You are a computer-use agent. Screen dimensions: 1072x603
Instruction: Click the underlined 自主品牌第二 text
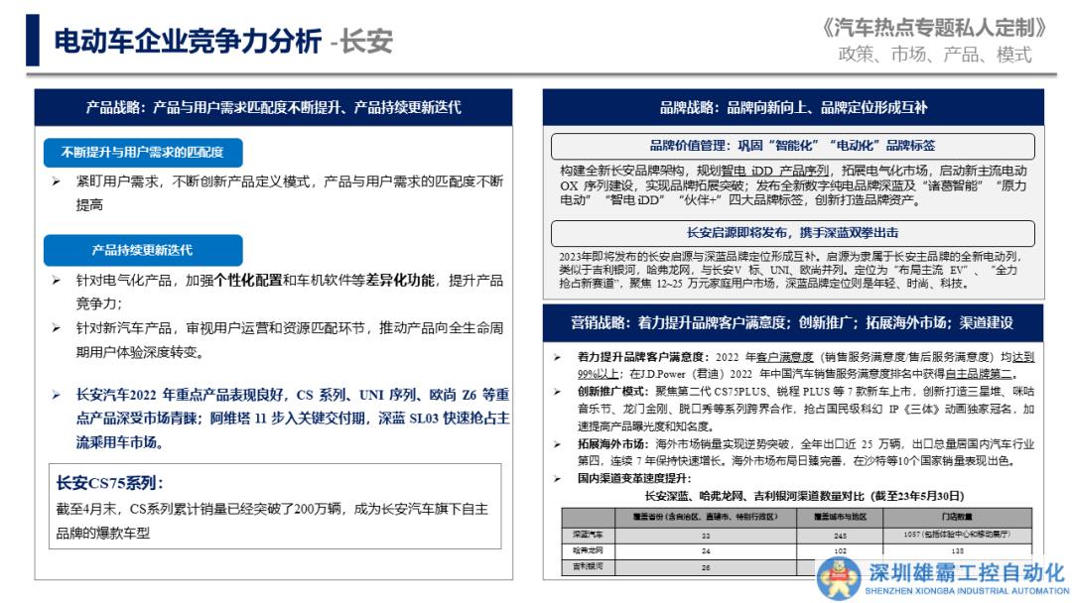click(x=982, y=374)
